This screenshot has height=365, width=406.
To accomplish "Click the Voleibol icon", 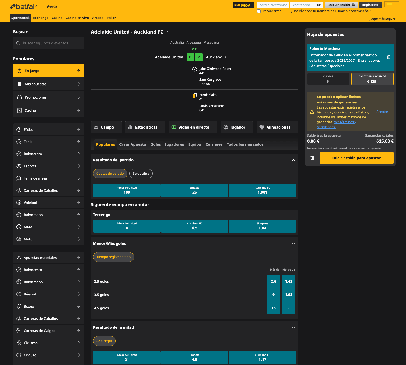I will [19, 203].
